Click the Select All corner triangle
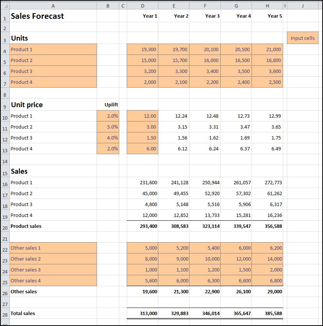Viewport: 323px width, 326px height. pyautogui.click(x=5, y=6)
